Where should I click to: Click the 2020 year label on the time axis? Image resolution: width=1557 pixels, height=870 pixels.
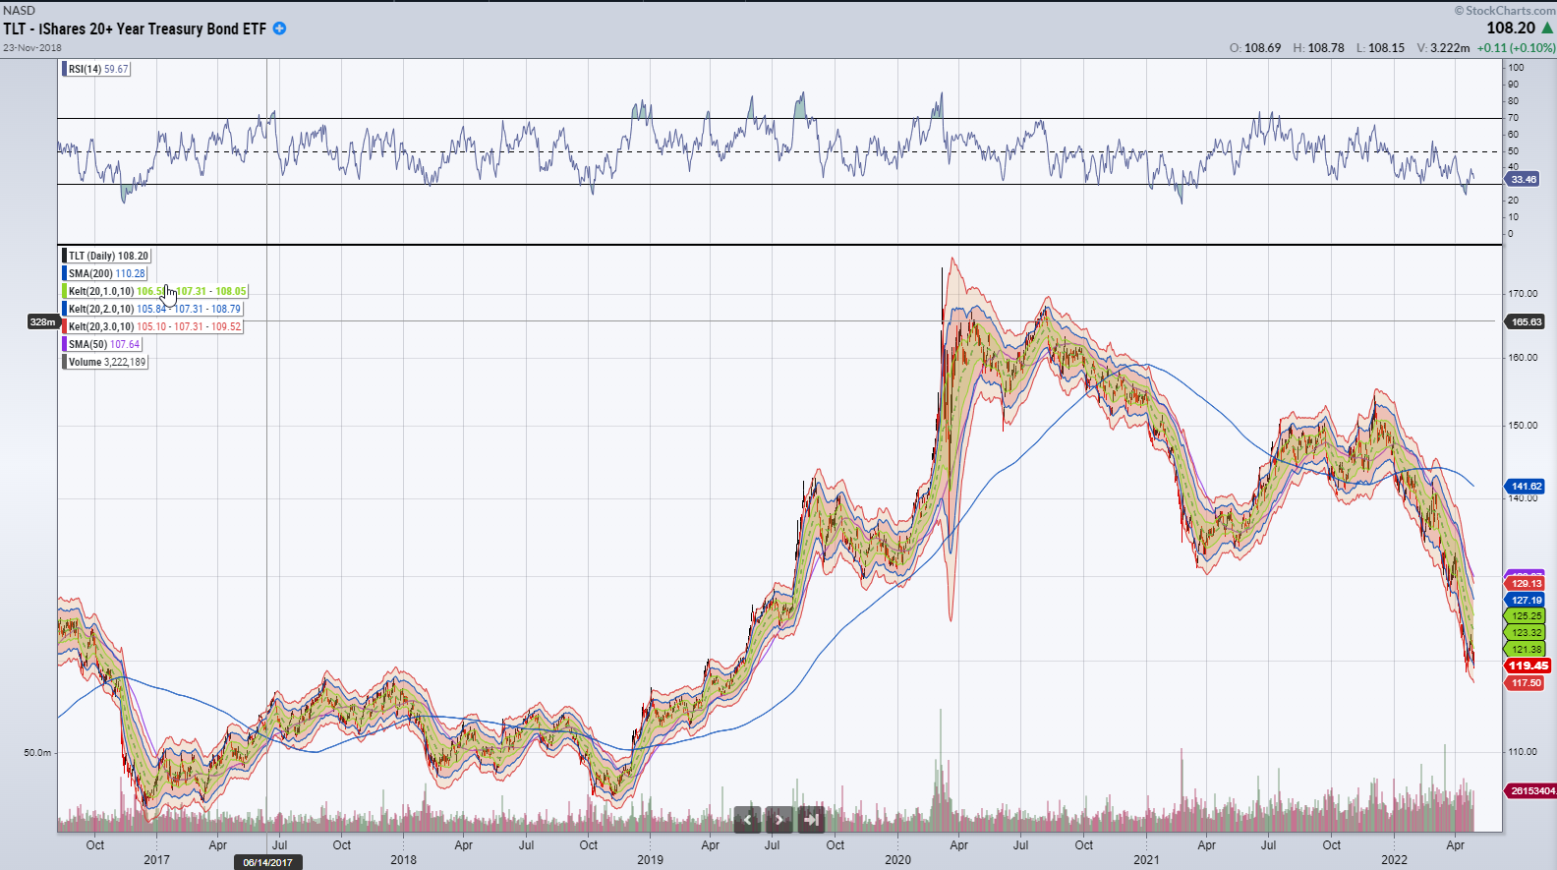[897, 859]
